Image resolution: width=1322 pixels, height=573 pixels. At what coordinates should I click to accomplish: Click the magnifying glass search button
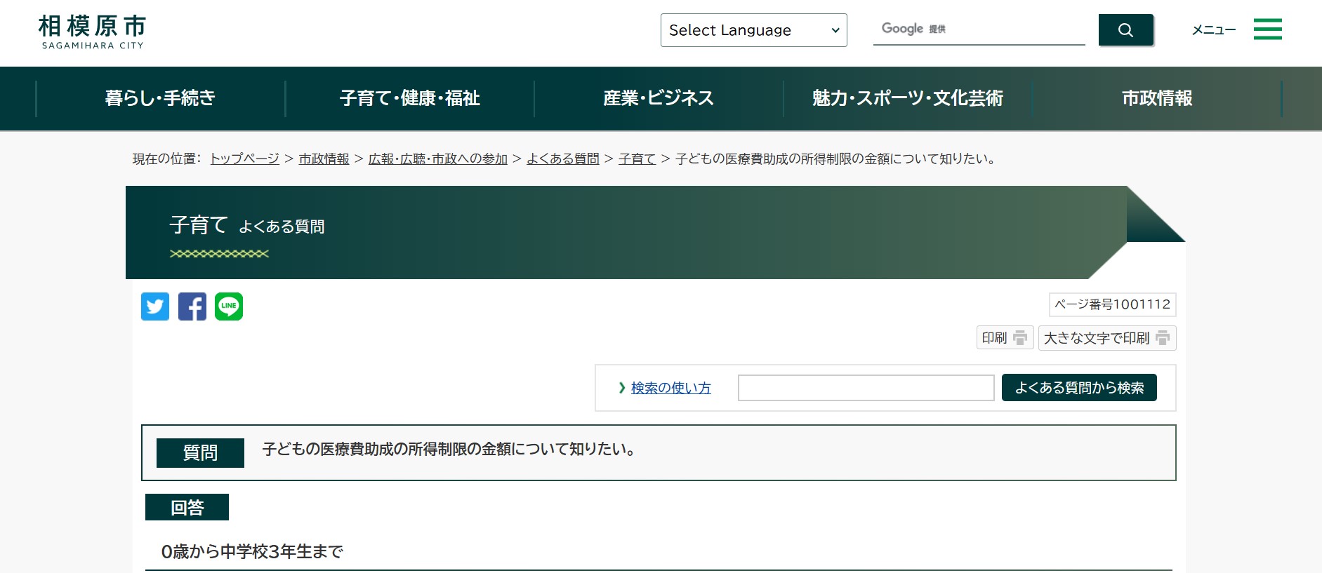[x=1125, y=30]
